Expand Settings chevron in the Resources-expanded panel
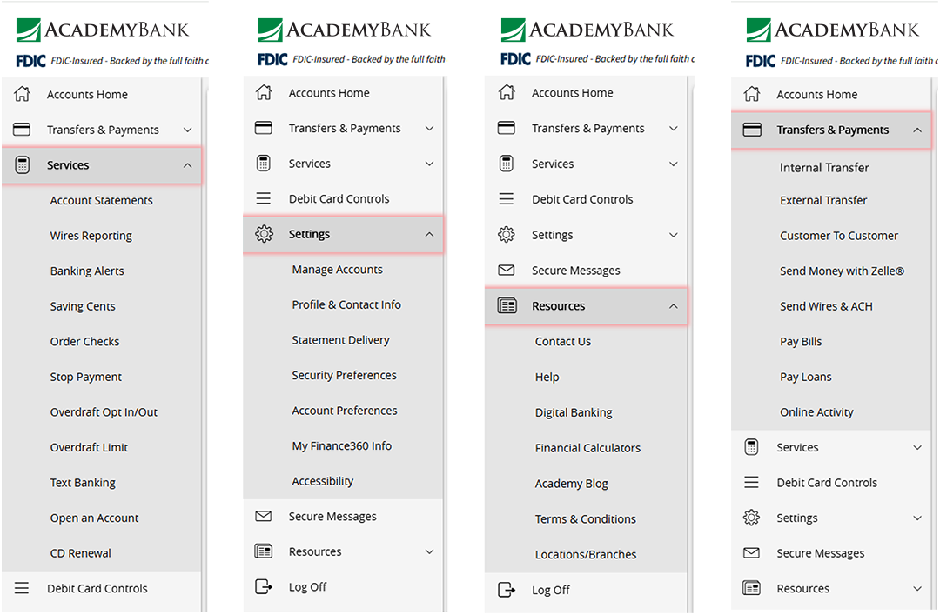This screenshot has width=940, height=615. 673,235
